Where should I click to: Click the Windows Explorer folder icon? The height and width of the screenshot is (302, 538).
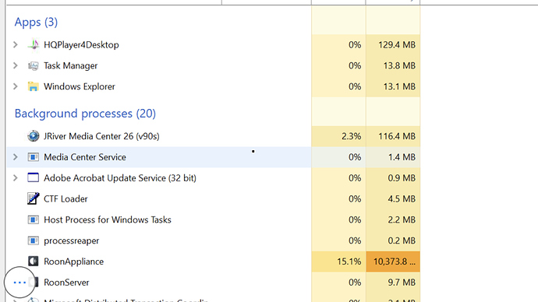pyautogui.click(x=34, y=86)
